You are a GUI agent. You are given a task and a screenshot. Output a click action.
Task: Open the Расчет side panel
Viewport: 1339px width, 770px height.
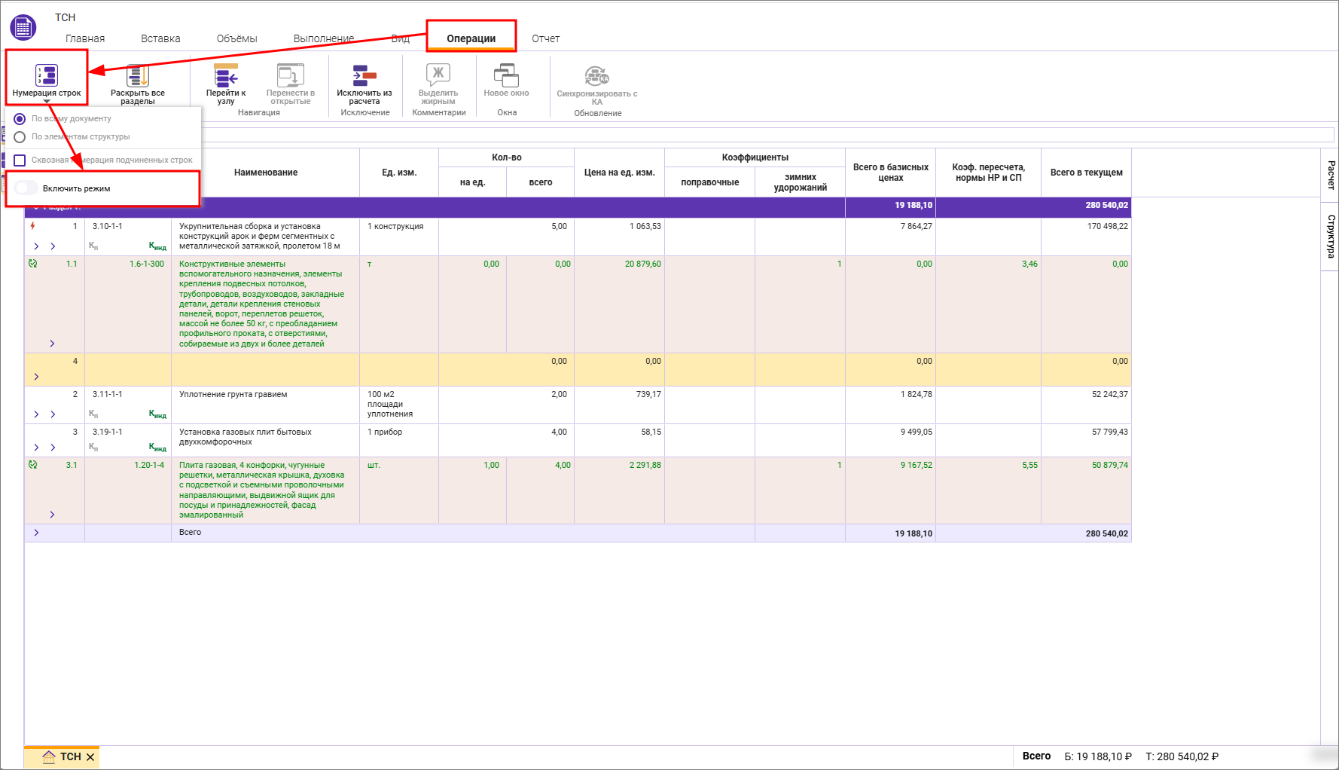(x=1331, y=175)
